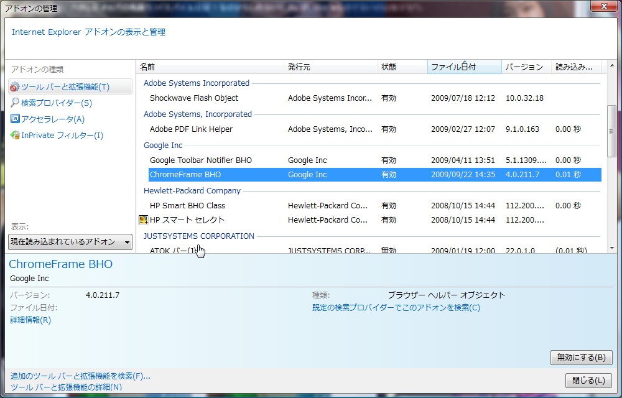622x398 pixels.
Task: Close the アドオンの管理 window
Action: (x=604, y=6)
